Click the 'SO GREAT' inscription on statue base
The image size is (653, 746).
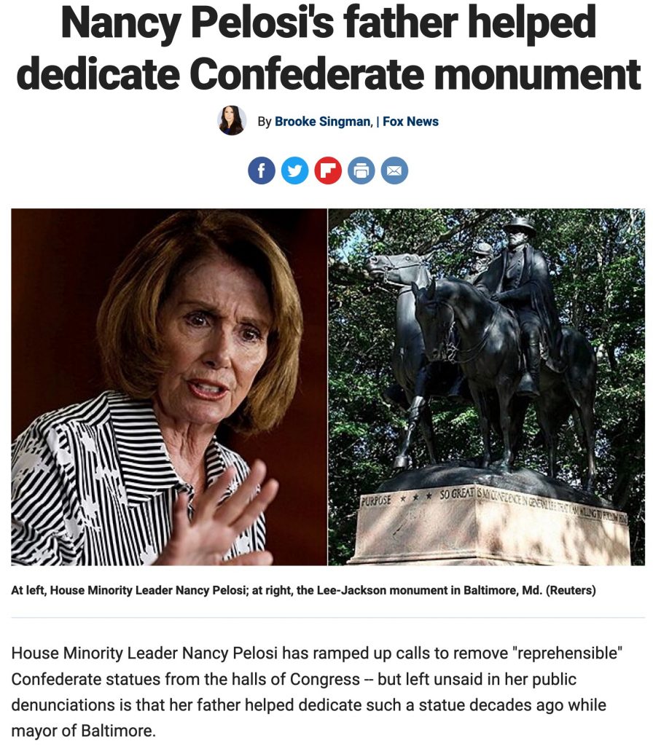click(455, 495)
